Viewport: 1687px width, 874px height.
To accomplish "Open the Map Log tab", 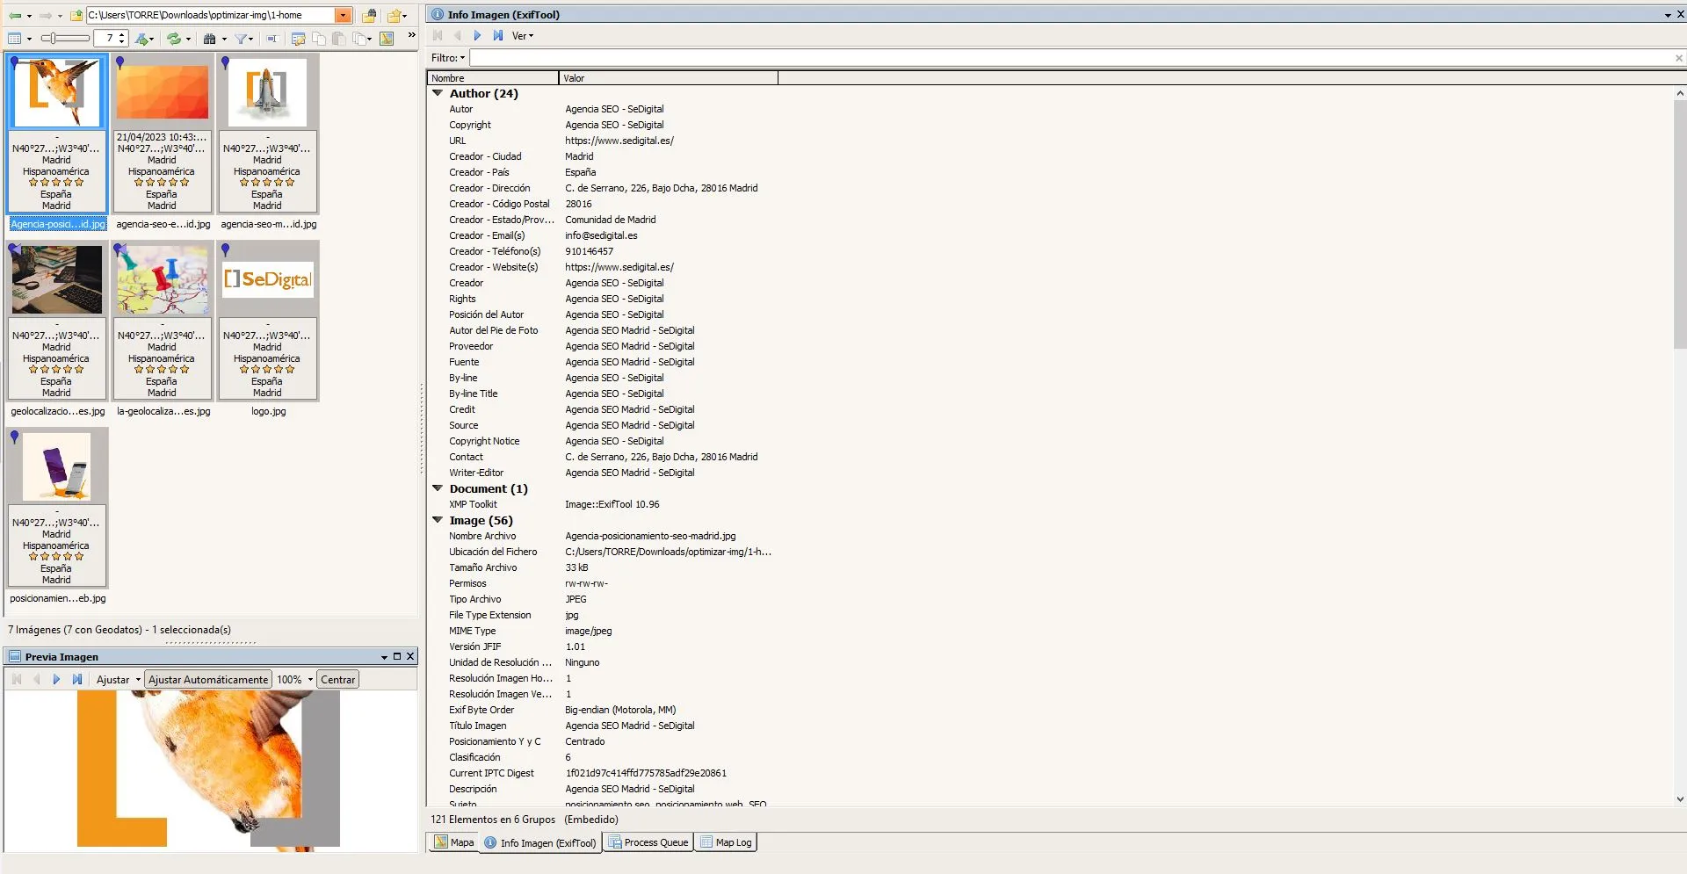I will pos(726,842).
